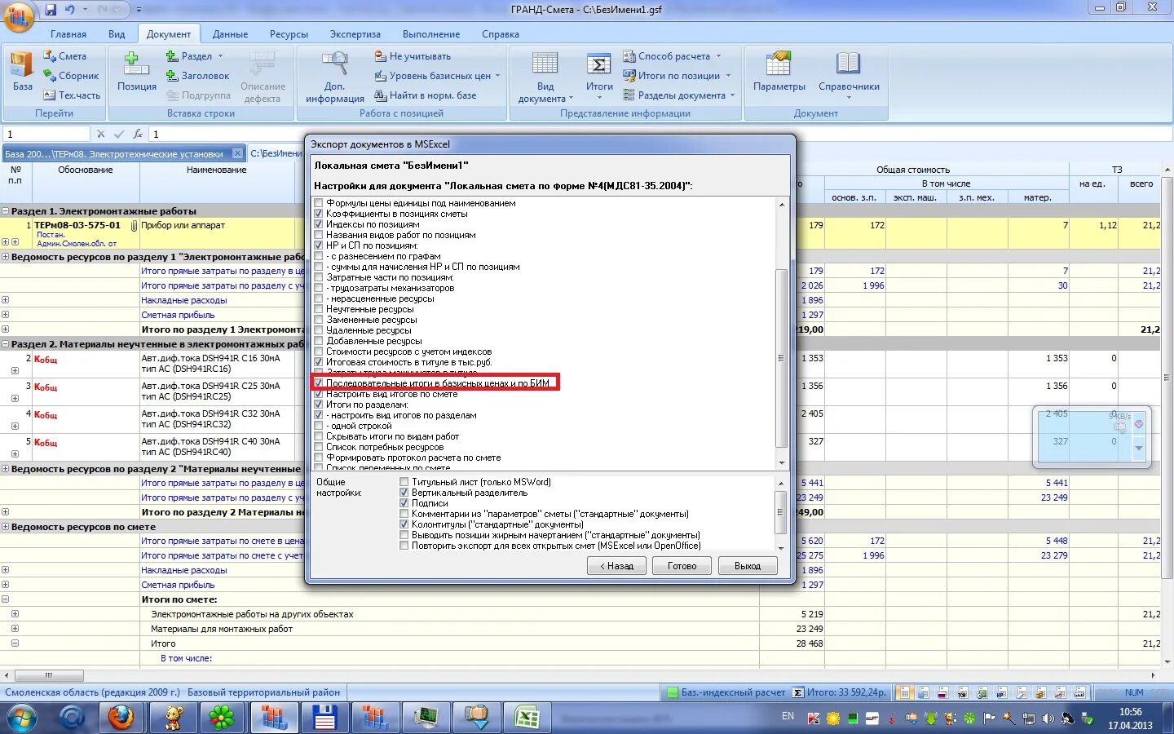The width and height of the screenshot is (1174, 734).
Task: Click the Назад button in export dialog
Action: coord(616,566)
